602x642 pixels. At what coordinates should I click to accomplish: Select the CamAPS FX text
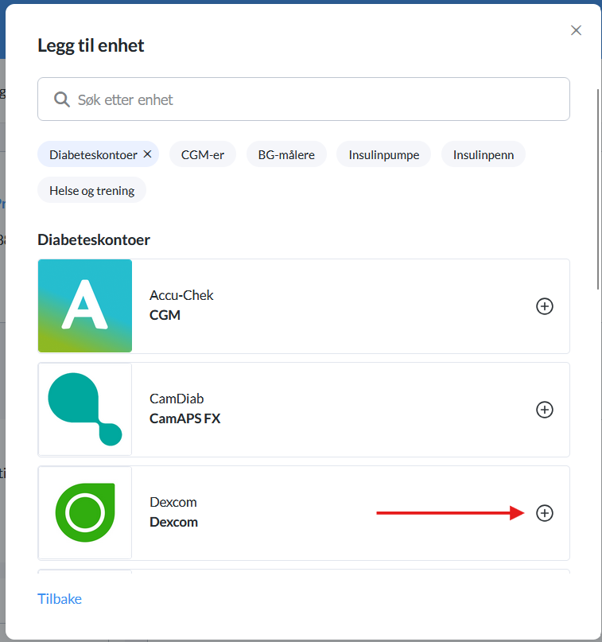pyautogui.click(x=185, y=418)
